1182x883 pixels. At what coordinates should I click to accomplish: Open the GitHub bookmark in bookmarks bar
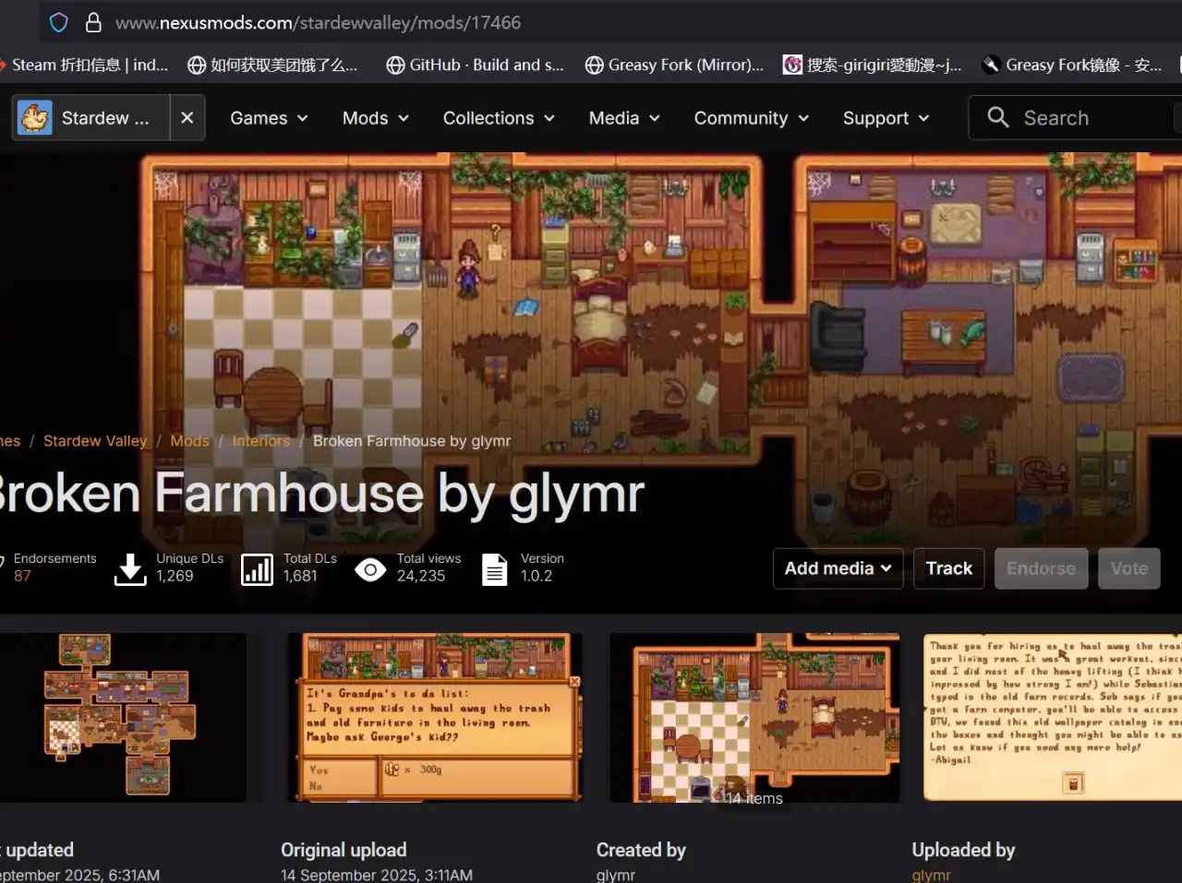pos(475,65)
